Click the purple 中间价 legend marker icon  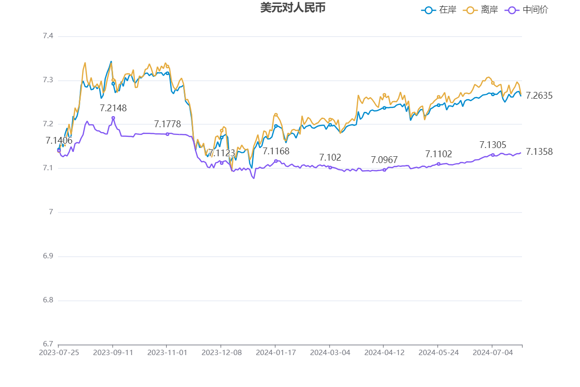(512, 10)
